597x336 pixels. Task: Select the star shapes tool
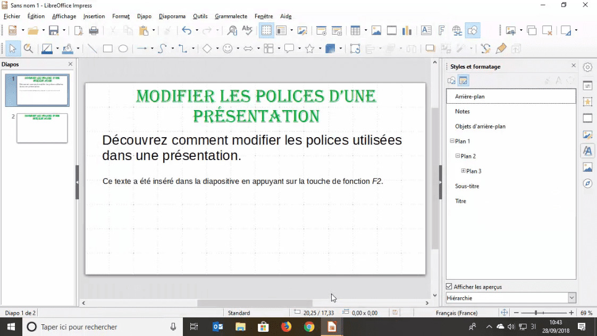310,49
